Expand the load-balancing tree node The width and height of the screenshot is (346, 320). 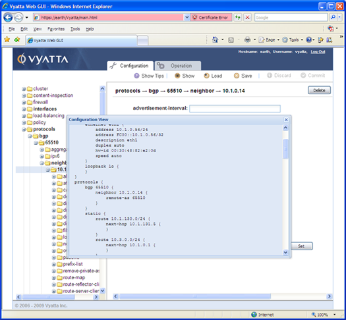click(x=24, y=116)
